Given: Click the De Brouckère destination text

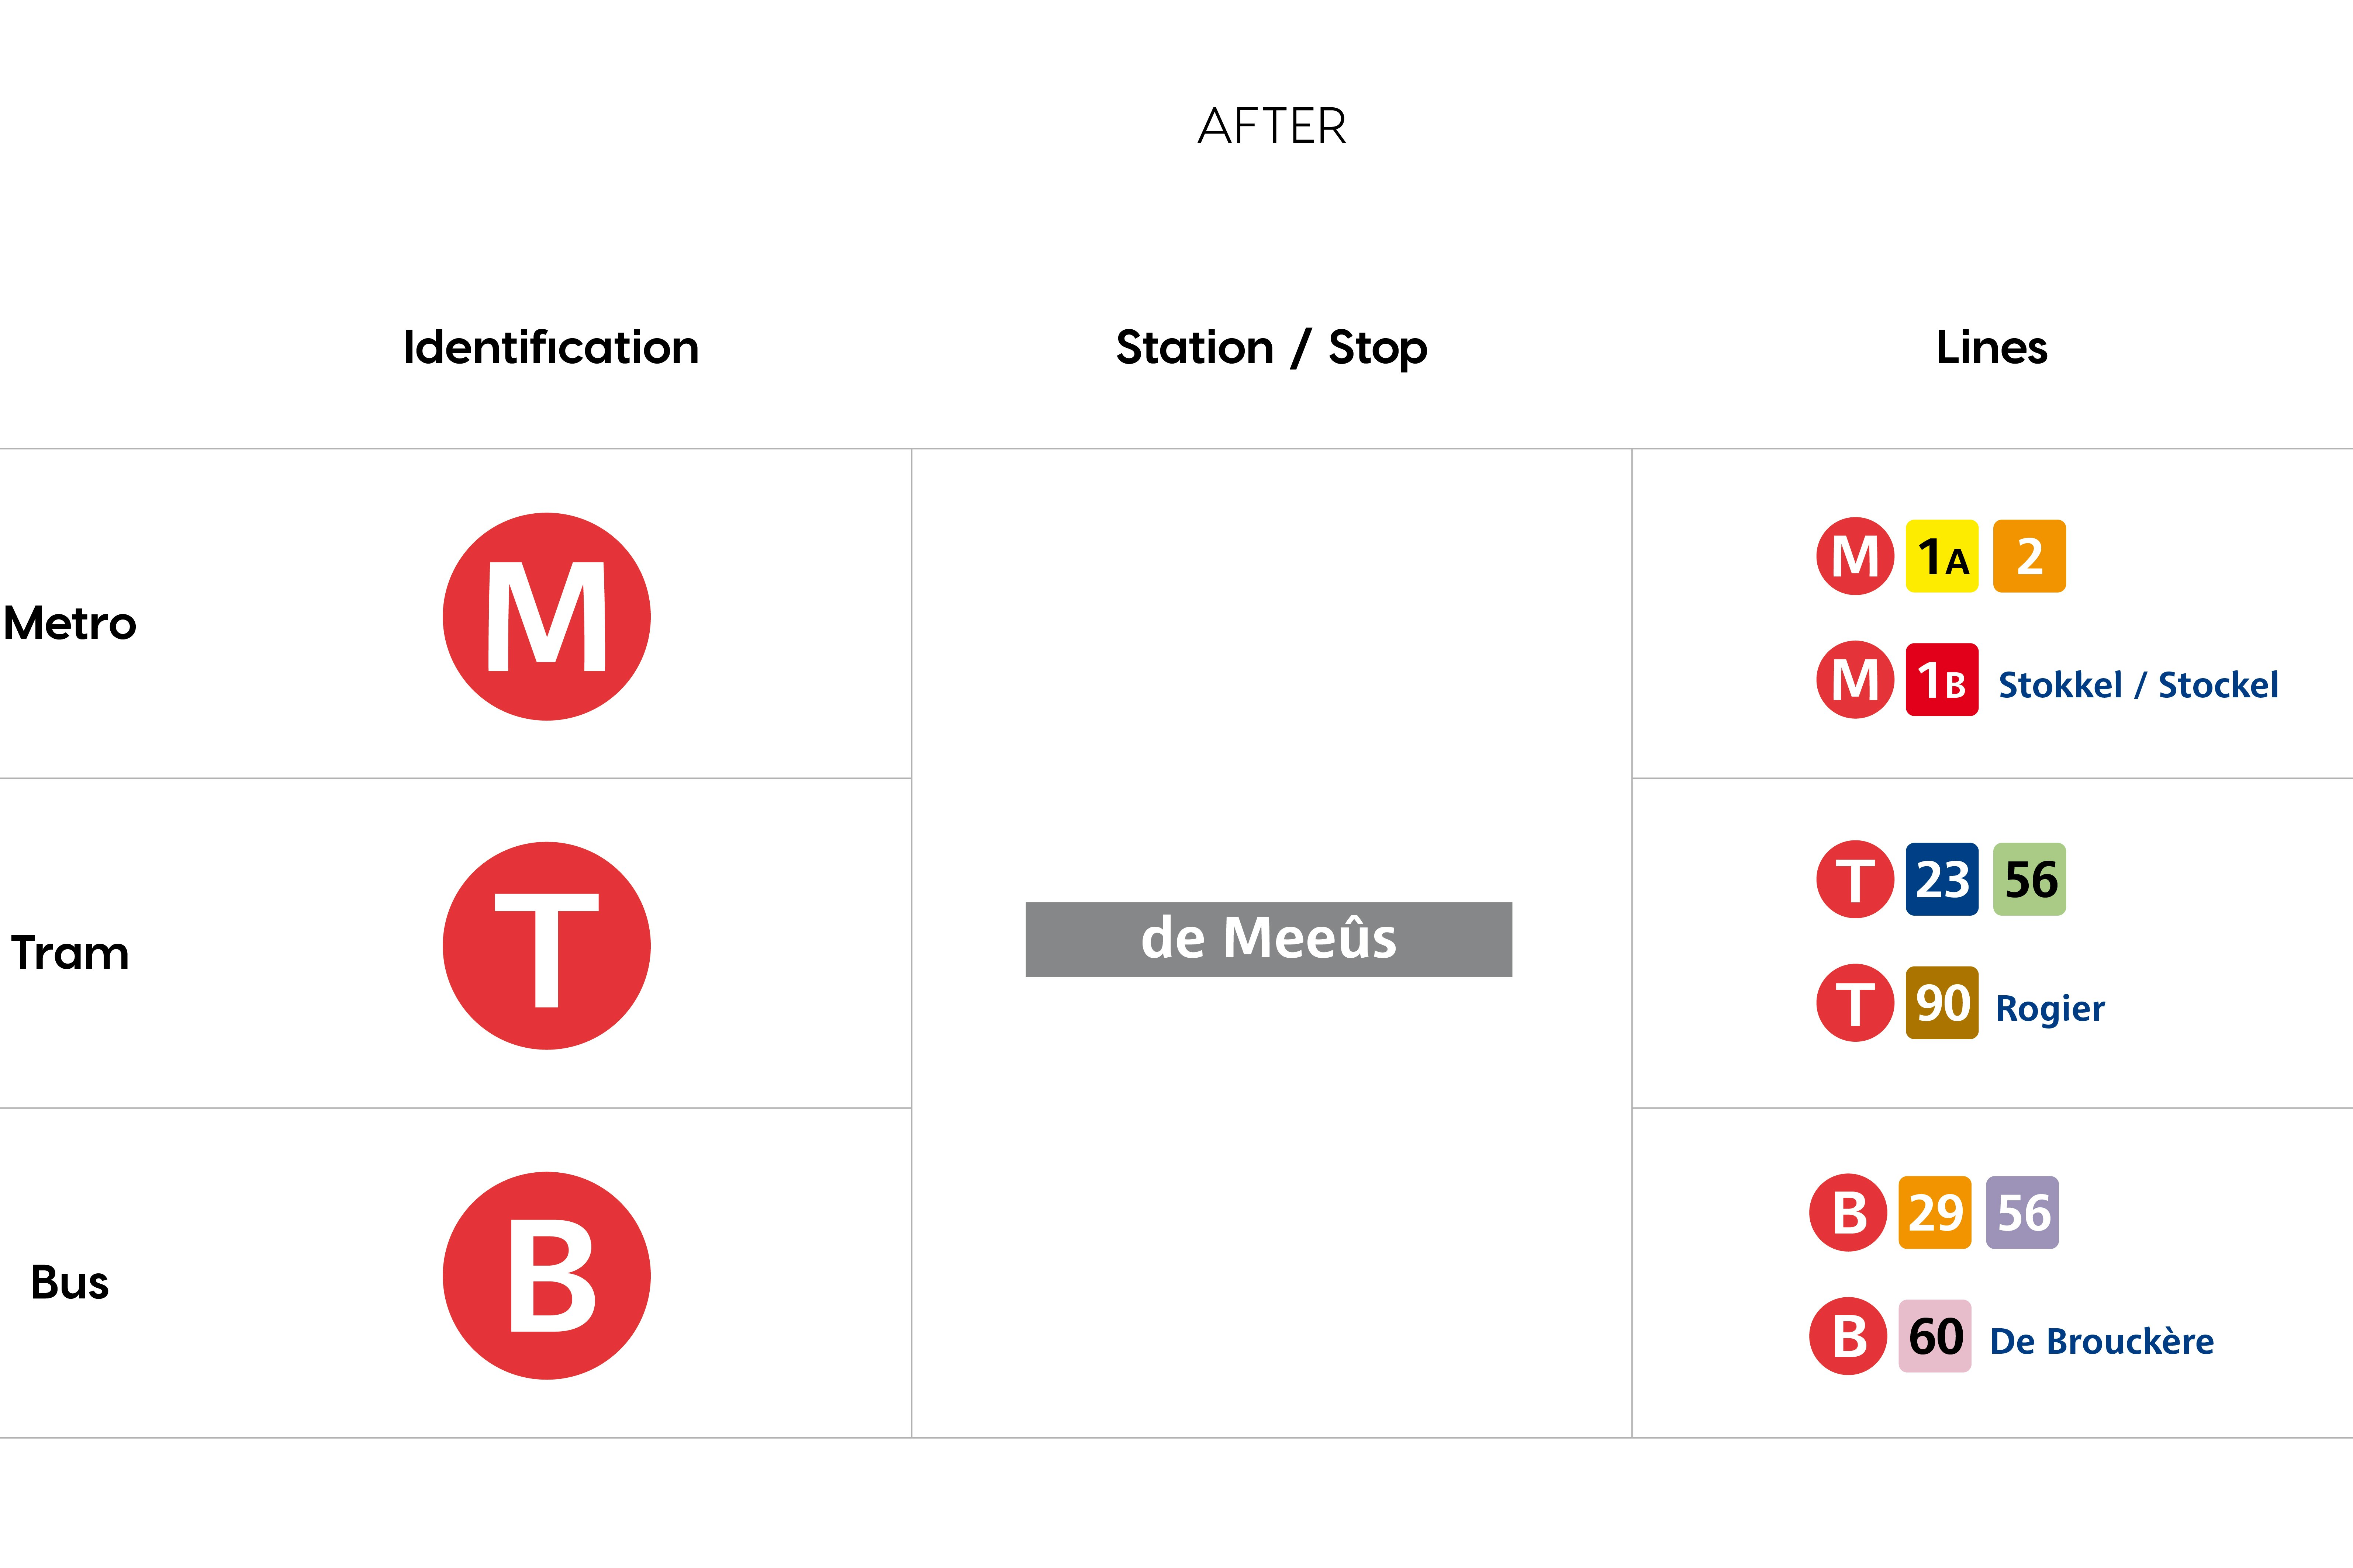Looking at the screenshot, I should (2102, 1341).
